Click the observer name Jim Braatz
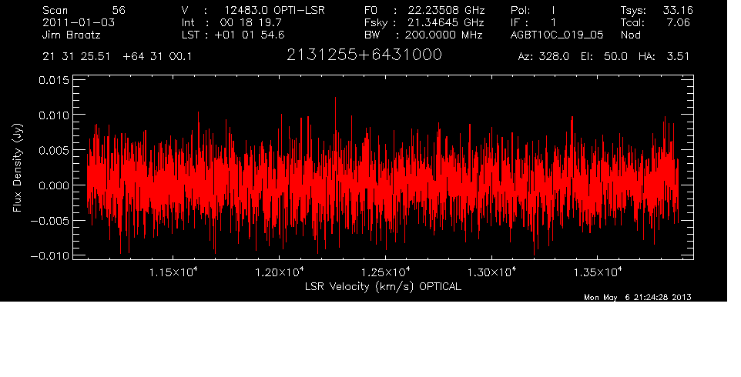 pos(72,35)
